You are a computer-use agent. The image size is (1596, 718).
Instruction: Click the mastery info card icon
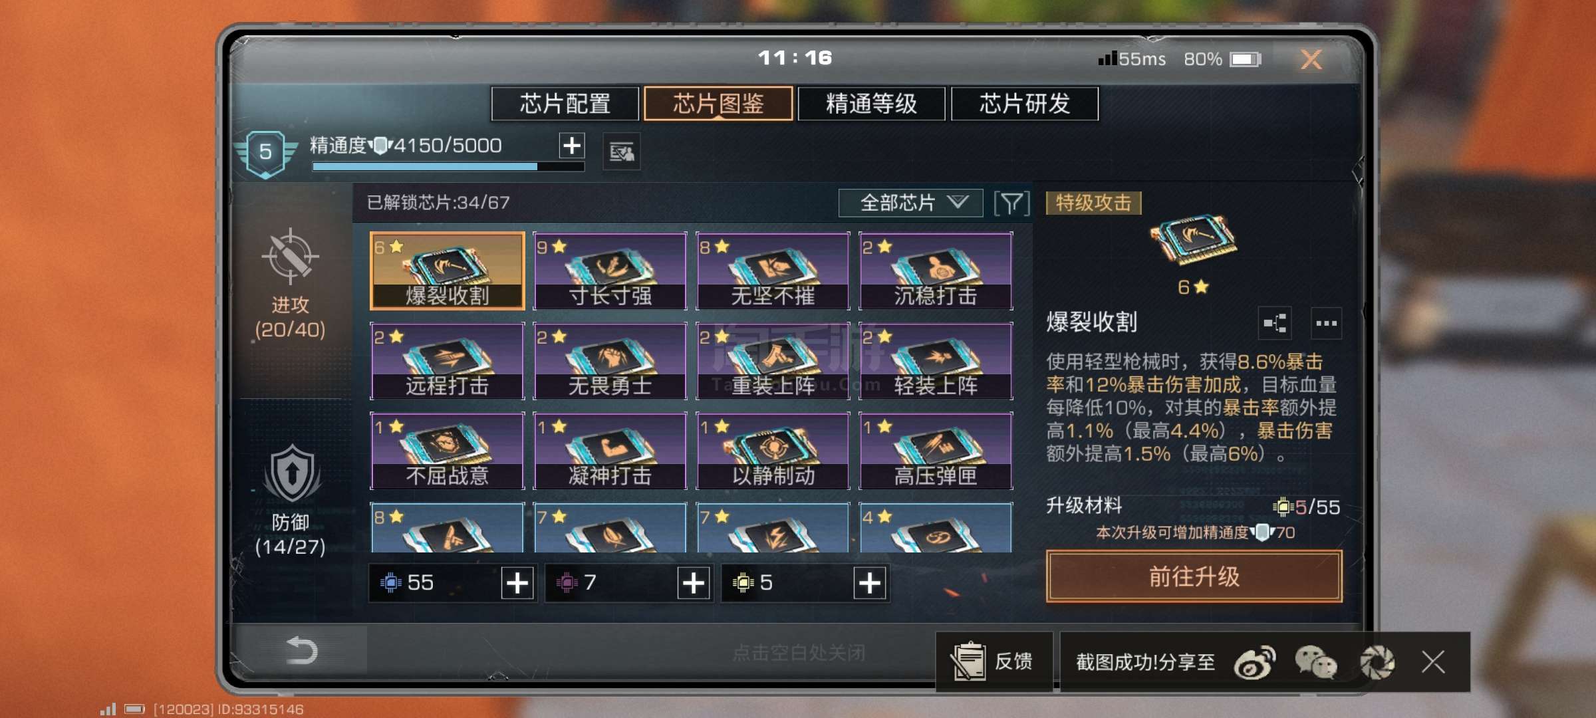click(622, 152)
